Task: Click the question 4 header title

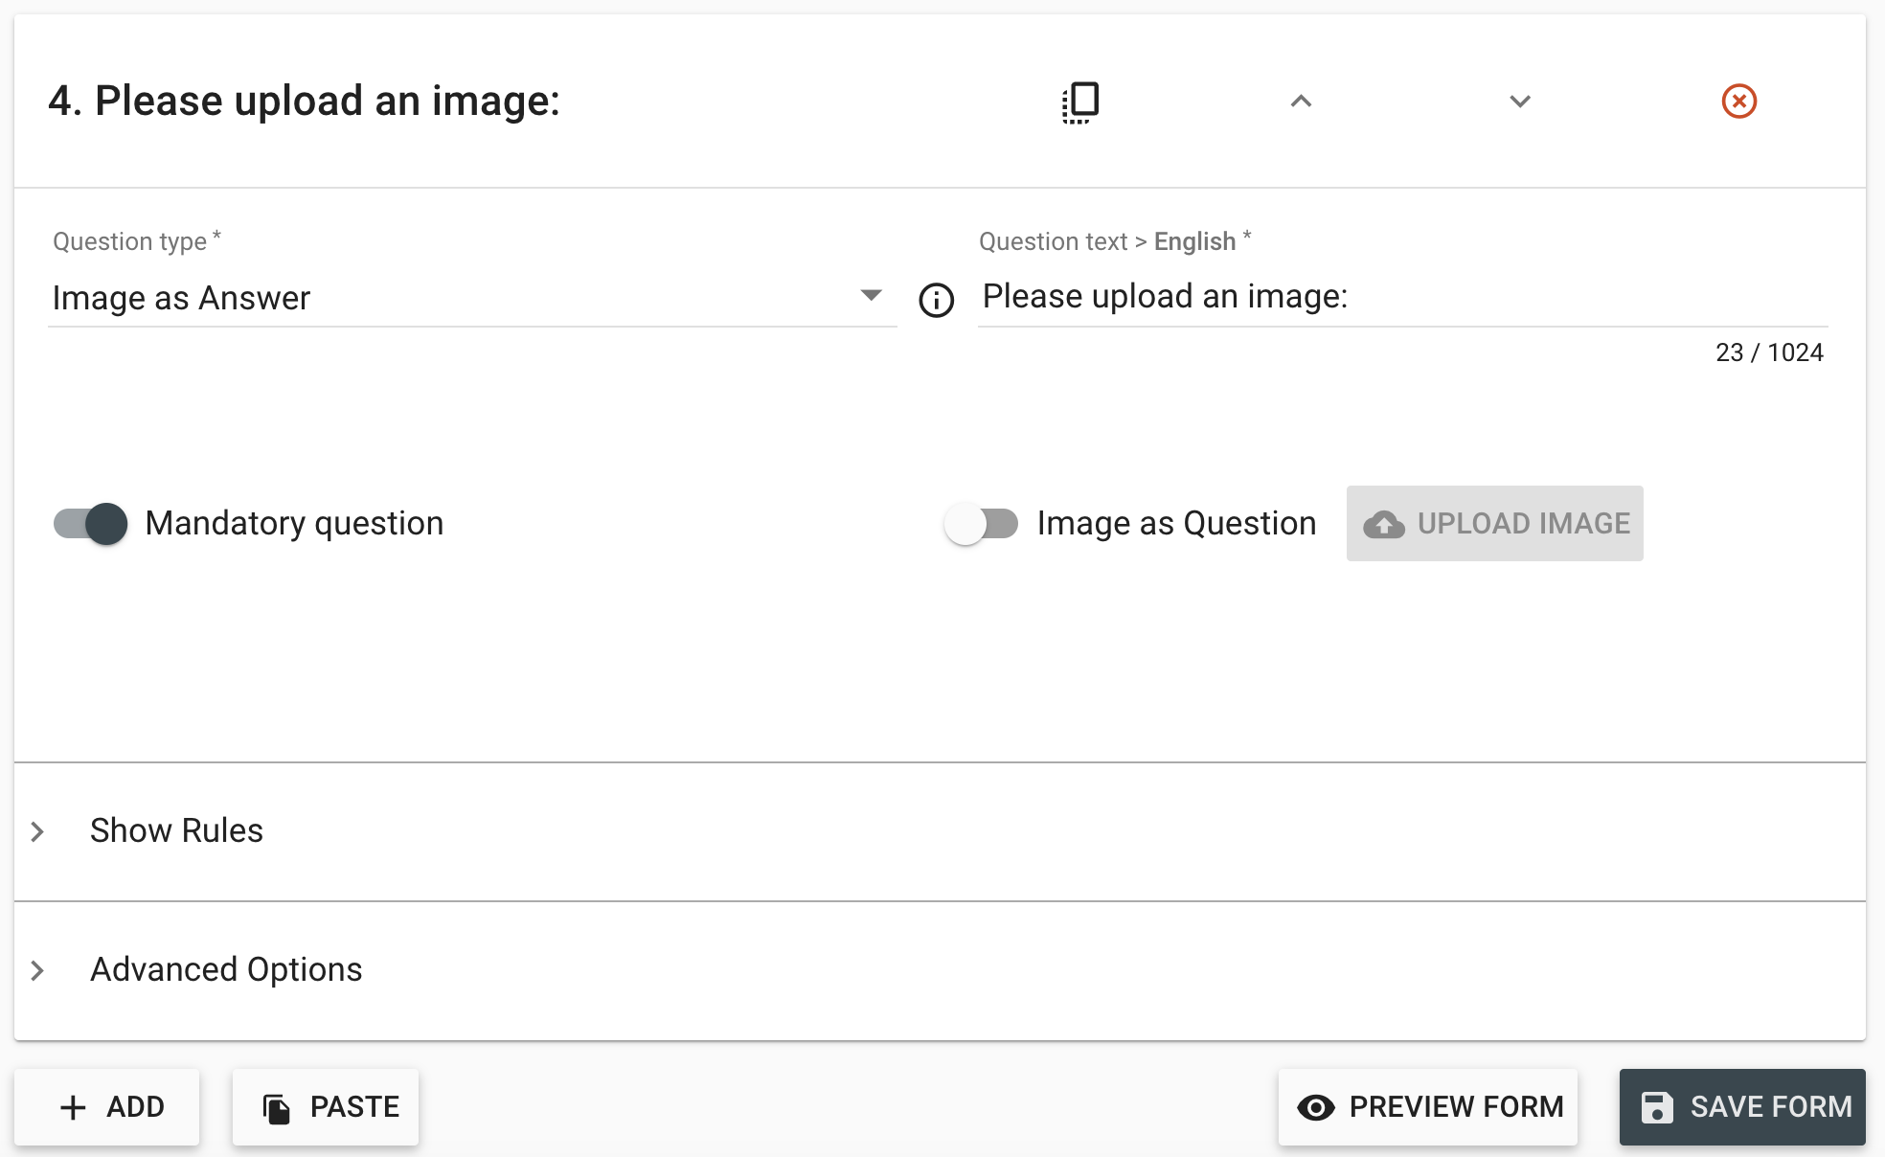Action: (x=305, y=102)
